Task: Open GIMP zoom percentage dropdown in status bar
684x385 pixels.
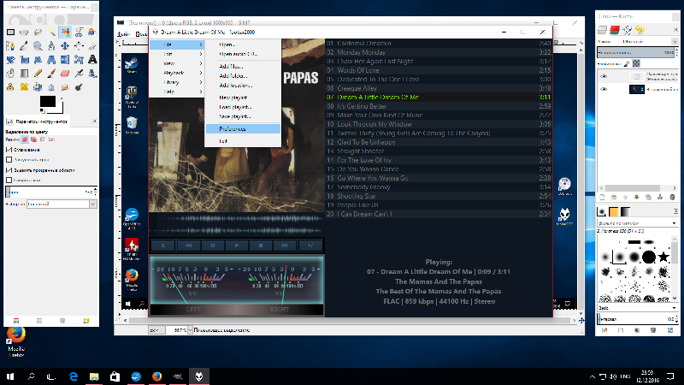Action: [190, 330]
